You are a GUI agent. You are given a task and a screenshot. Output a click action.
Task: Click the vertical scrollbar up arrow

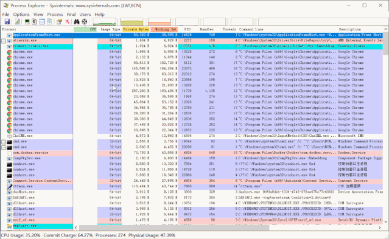point(386,29)
